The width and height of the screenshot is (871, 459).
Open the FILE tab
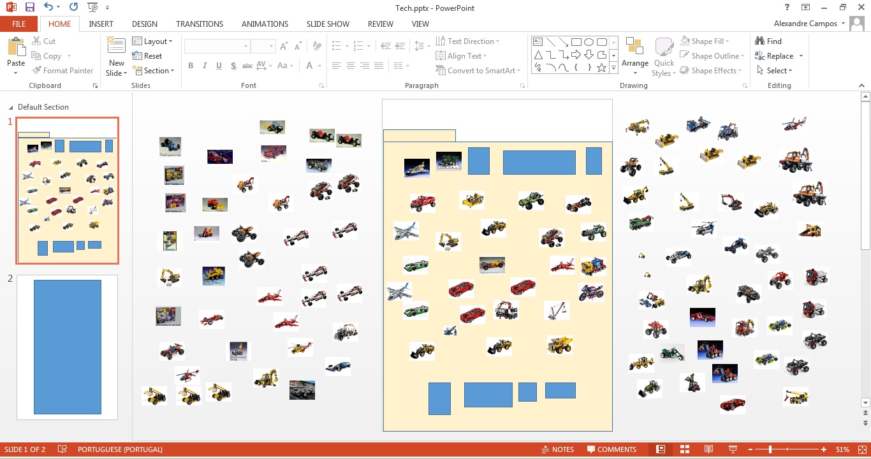pos(19,24)
